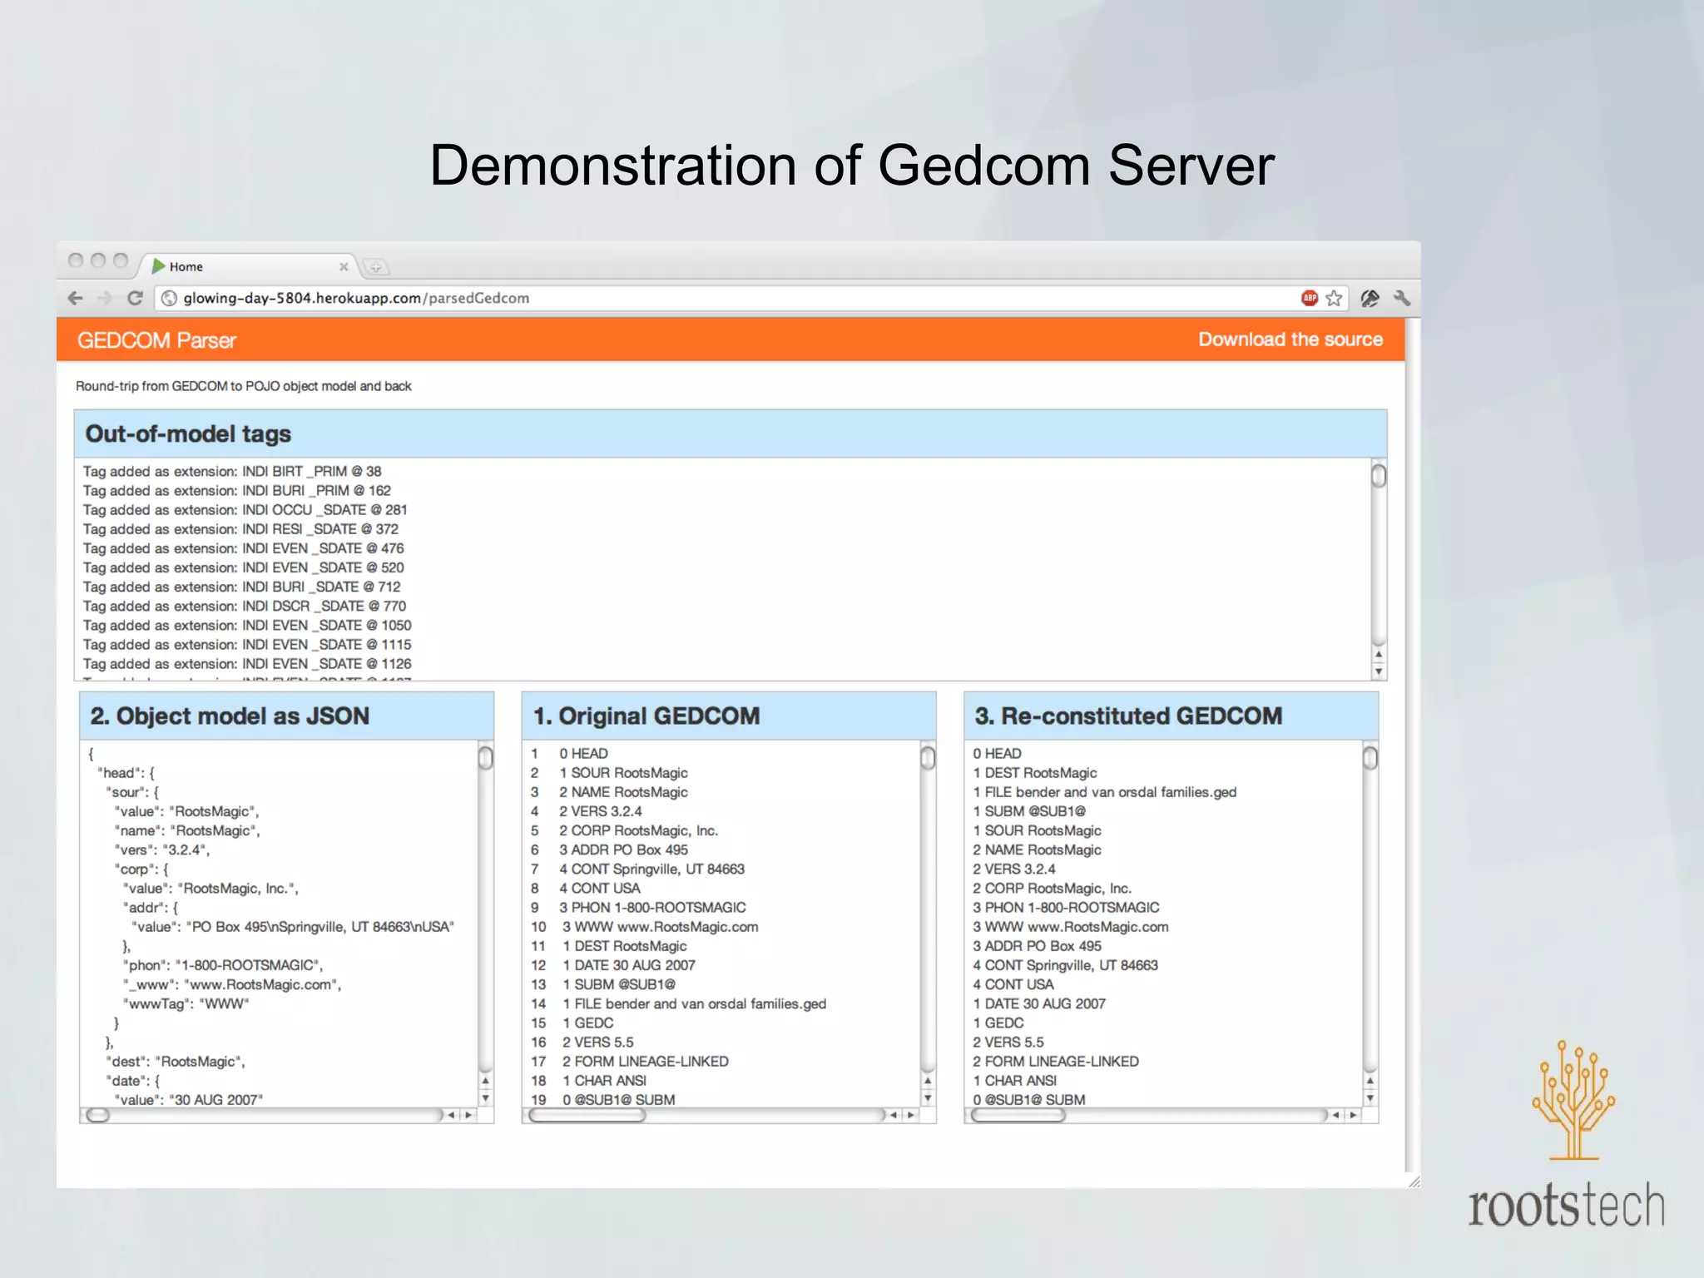
Task: Click Re-constituted GEDCOM vertical scrollbar thumb
Action: coord(1370,758)
